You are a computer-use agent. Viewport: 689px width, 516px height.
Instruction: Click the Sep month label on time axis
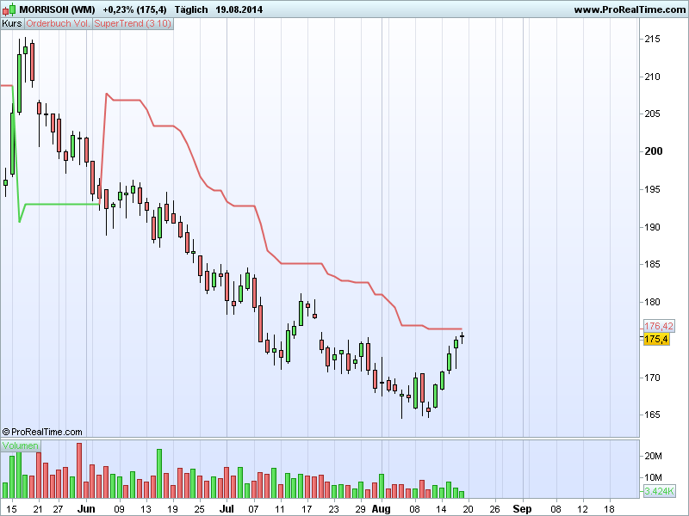click(x=523, y=509)
